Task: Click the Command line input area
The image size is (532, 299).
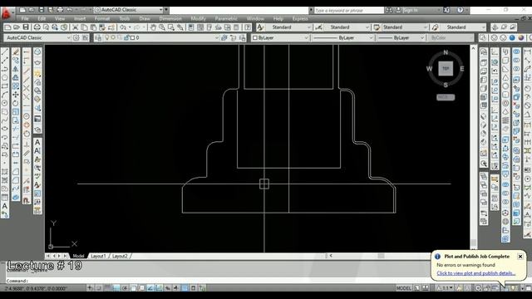Action: pos(217,281)
